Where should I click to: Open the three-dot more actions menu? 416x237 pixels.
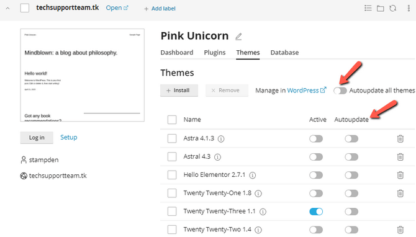[409, 9]
